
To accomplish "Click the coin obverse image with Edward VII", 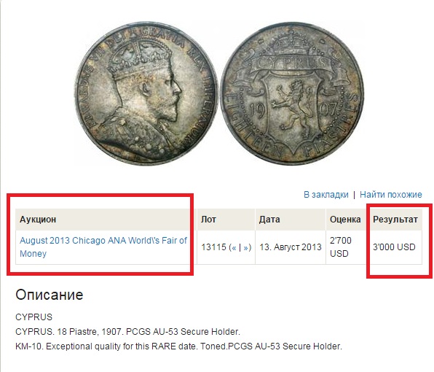I will pos(146,93).
